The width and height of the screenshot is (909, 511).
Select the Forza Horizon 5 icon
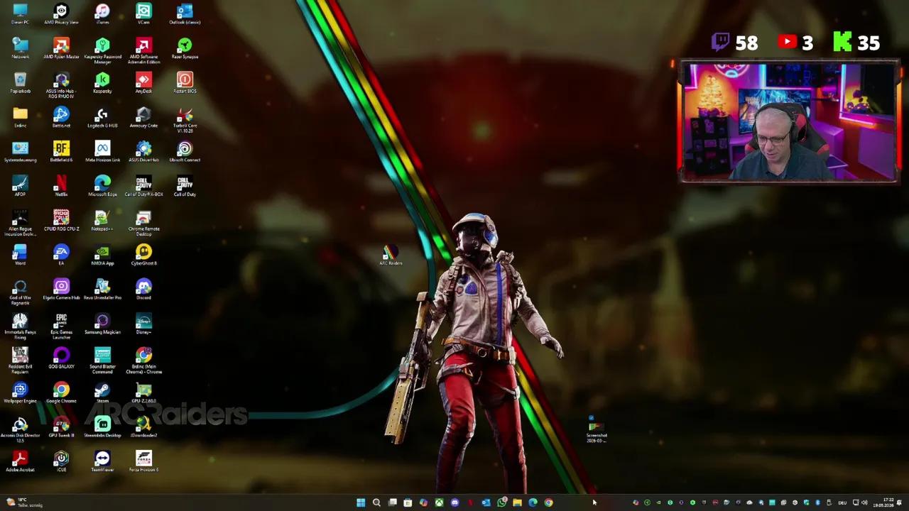coord(143,461)
